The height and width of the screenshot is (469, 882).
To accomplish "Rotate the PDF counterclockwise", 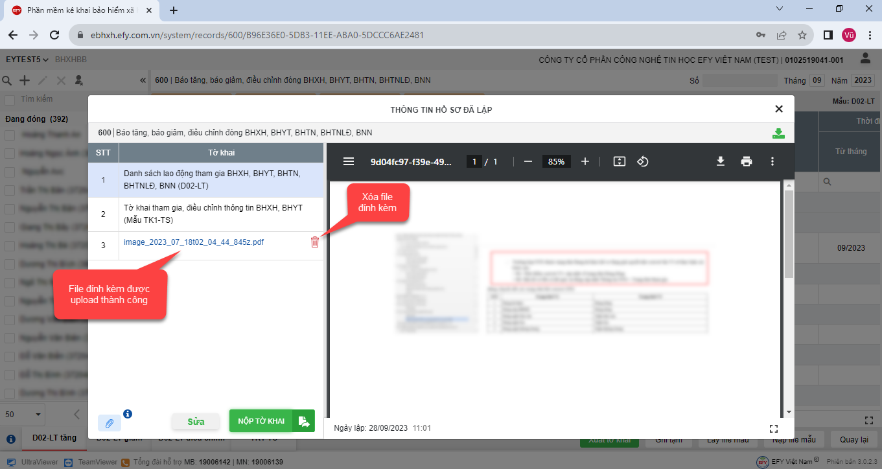I will (642, 161).
